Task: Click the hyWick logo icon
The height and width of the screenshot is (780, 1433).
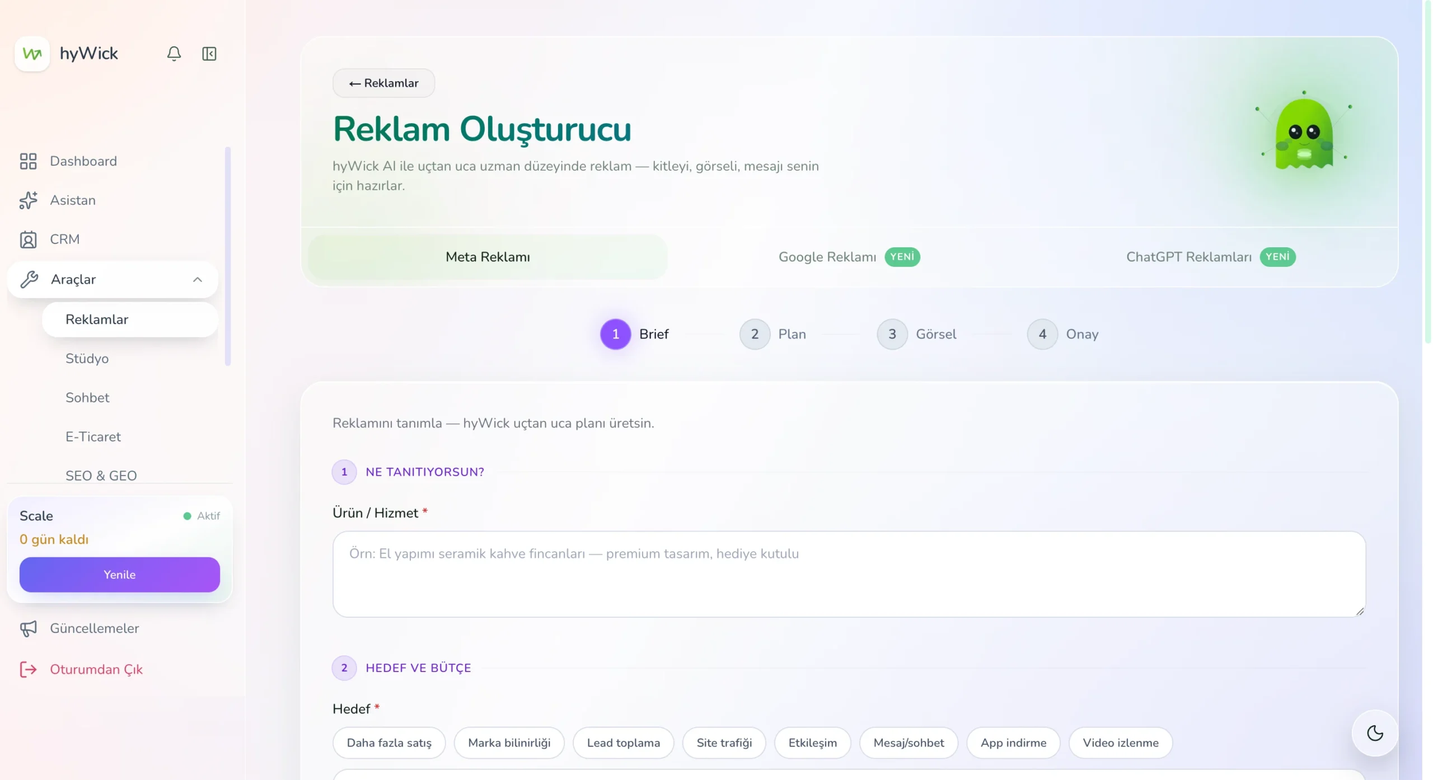Action: pyautogui.click(x=32, y=54)
